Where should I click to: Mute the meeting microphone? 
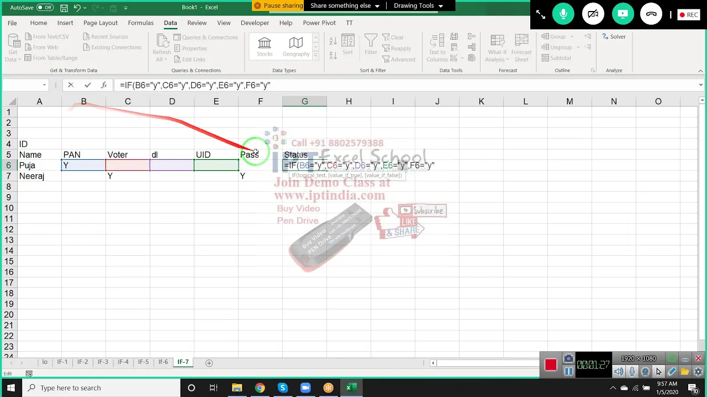pos(563,14)
